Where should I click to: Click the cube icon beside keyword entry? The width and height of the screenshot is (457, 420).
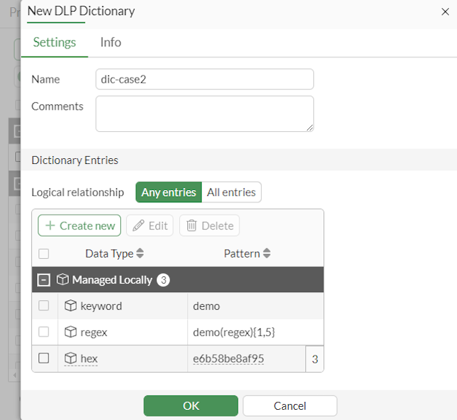(70, 306)
